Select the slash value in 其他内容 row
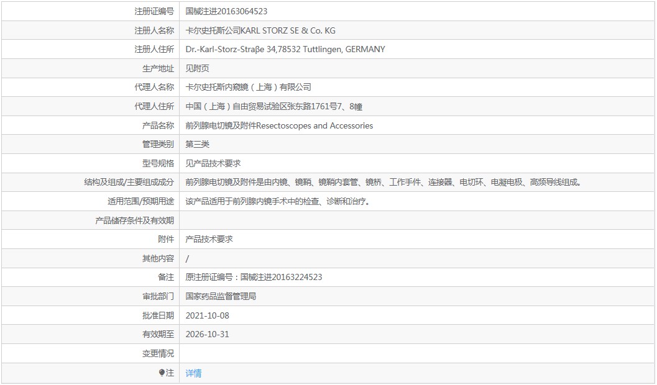Image resolution: width=657 pixels, height=385 pixels. coord(187,258)
